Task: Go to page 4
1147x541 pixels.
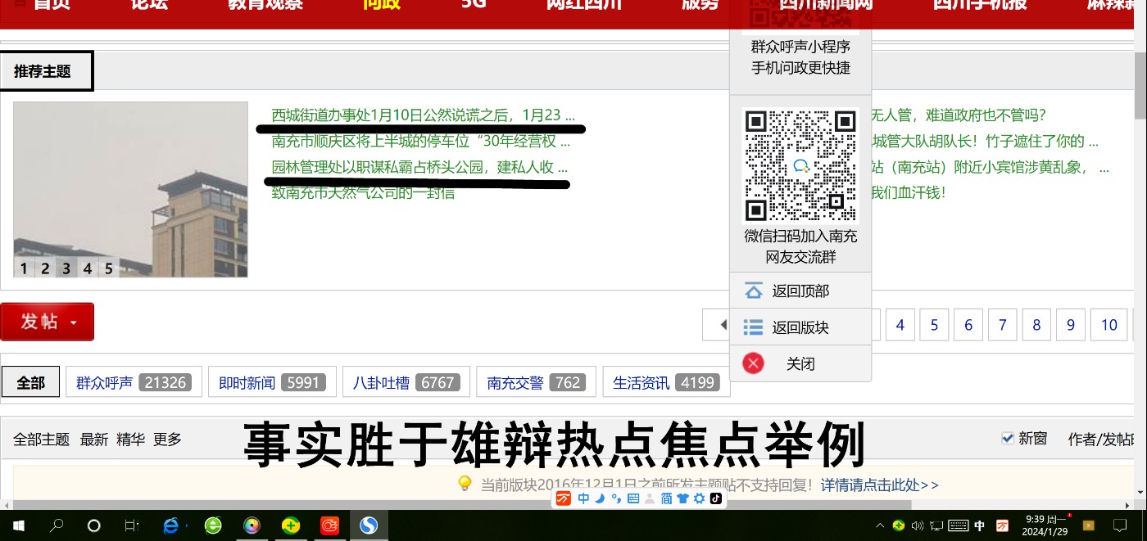Action: click(900, 325)
